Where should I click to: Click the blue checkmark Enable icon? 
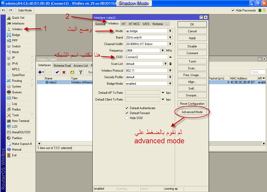pyautogui.click(x=57, y=72)
